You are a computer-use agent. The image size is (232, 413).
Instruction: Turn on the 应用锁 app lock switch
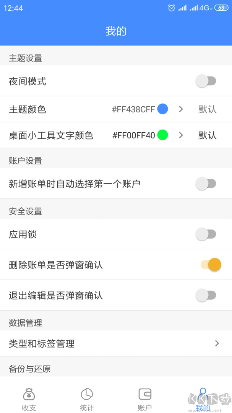click(206, 234)
